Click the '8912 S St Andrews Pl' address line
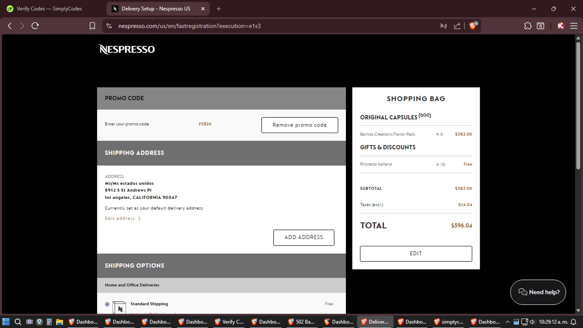Viewport: 583px width, 328px height. pyautogui.click(x=128, y=190)
